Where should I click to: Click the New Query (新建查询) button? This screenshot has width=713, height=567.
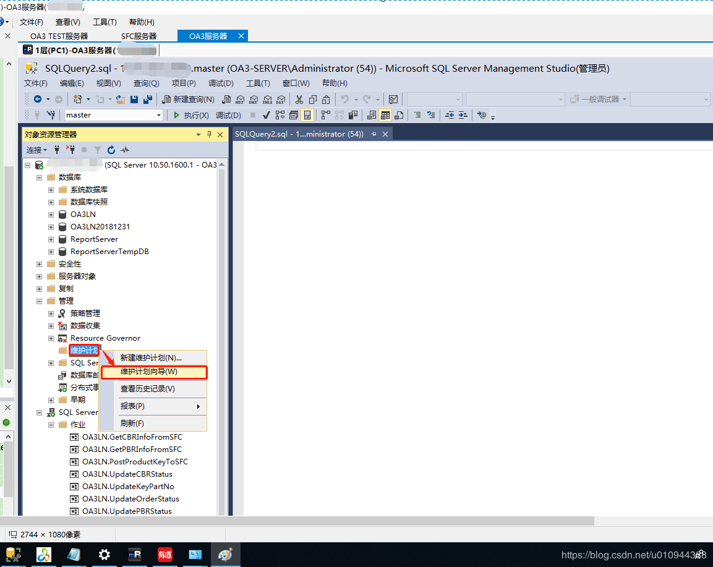click(x=188, y=99)
